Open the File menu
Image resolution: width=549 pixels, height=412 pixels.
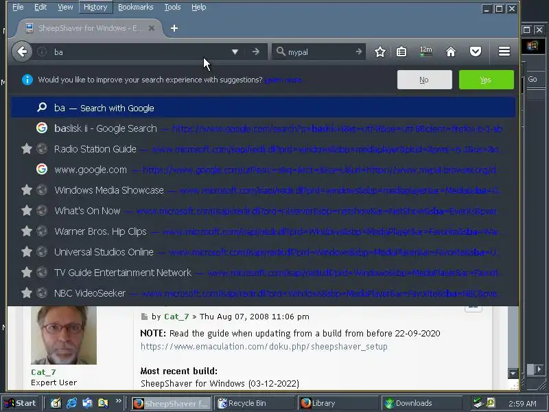coord(18,7)
